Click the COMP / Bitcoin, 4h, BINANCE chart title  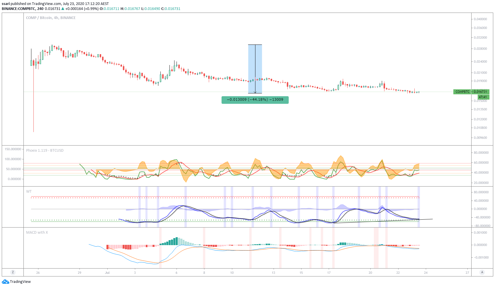click(51, 18)
